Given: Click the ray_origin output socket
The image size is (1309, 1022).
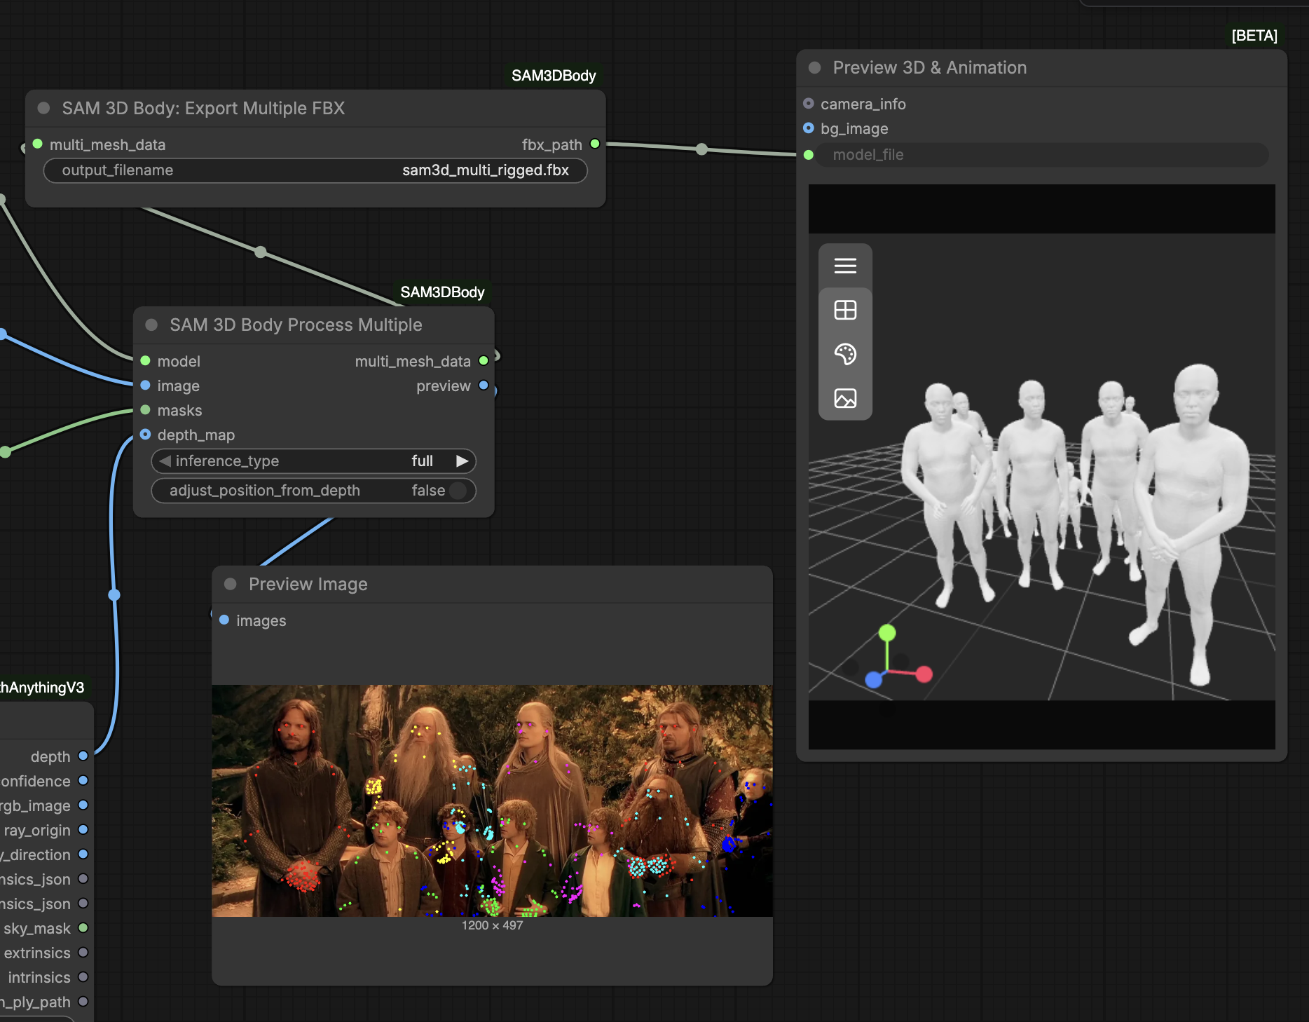Looking at the screenshot, I should [83, 829].
